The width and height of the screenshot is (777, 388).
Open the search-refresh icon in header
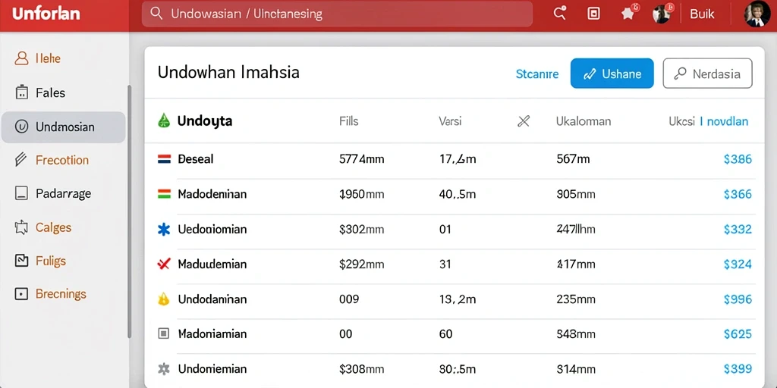[x=560, y=14]
